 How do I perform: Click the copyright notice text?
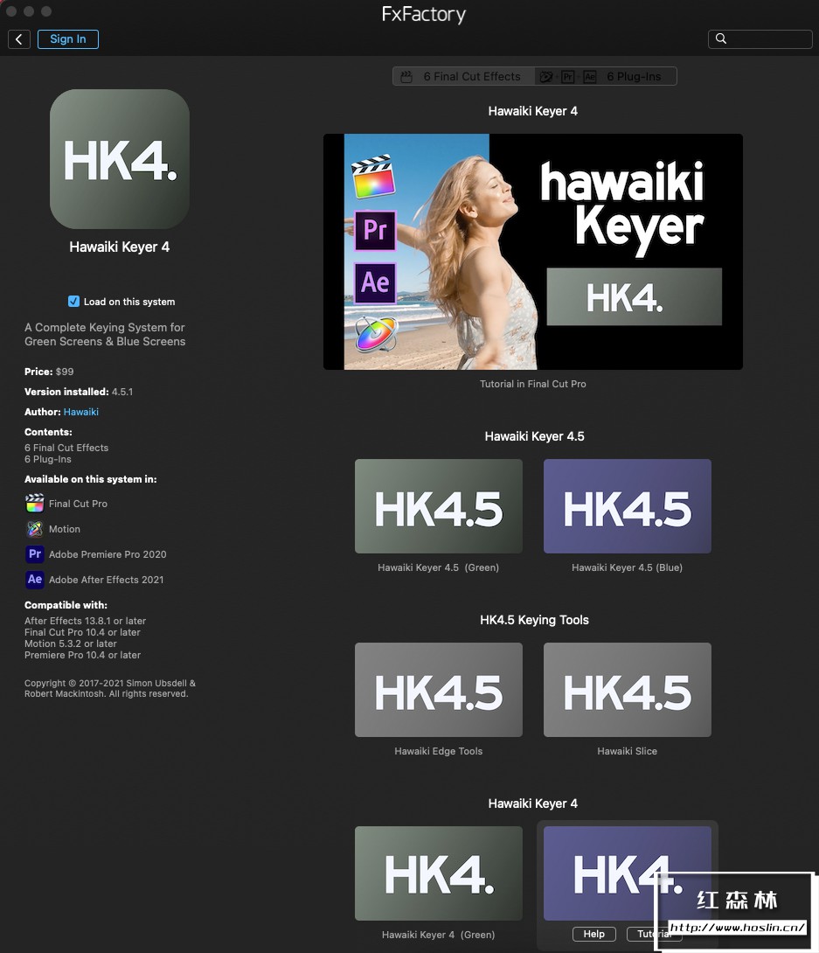click(x=110, y=689)
